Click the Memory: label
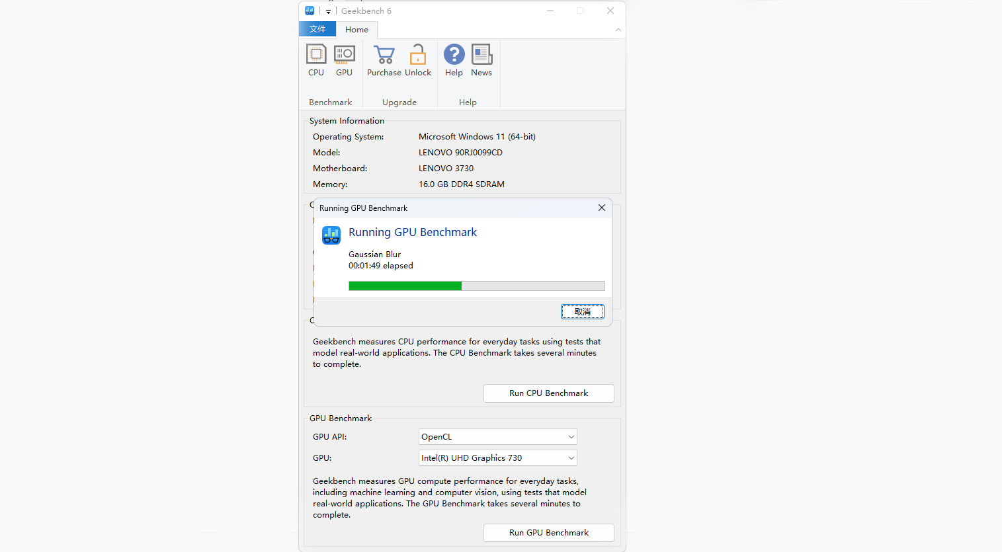 [330, 184]
